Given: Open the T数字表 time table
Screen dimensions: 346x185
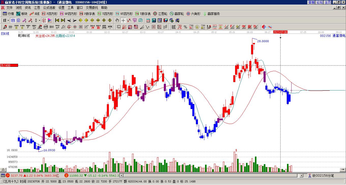Looking at the screenshot, I should [x=143, y=14].
